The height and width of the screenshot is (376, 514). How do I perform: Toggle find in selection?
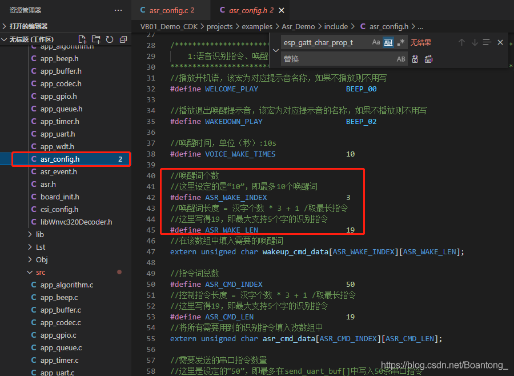point(487,42)
